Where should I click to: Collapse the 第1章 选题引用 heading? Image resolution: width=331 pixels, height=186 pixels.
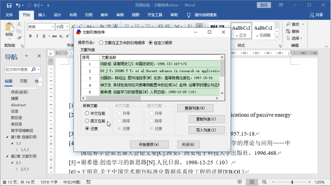pos(7,137)
